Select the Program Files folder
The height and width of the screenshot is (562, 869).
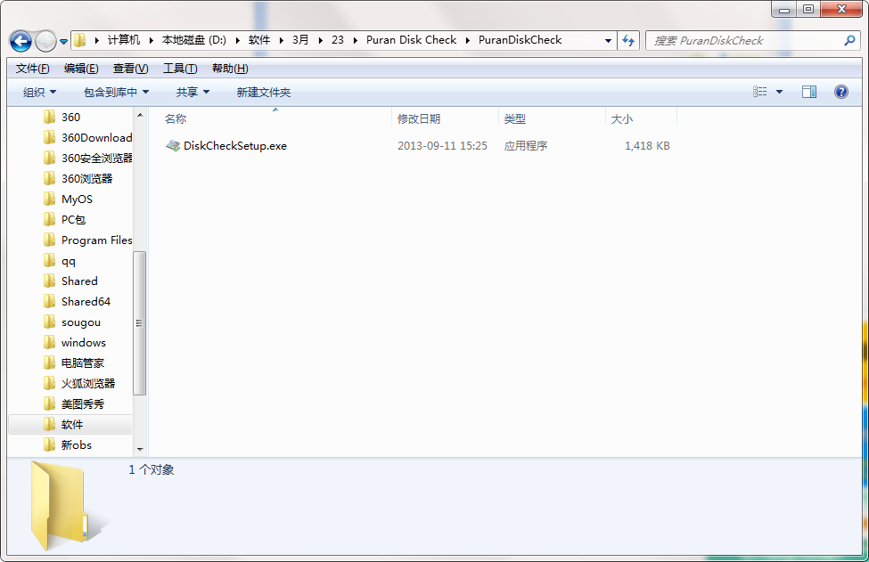[96, 240]
